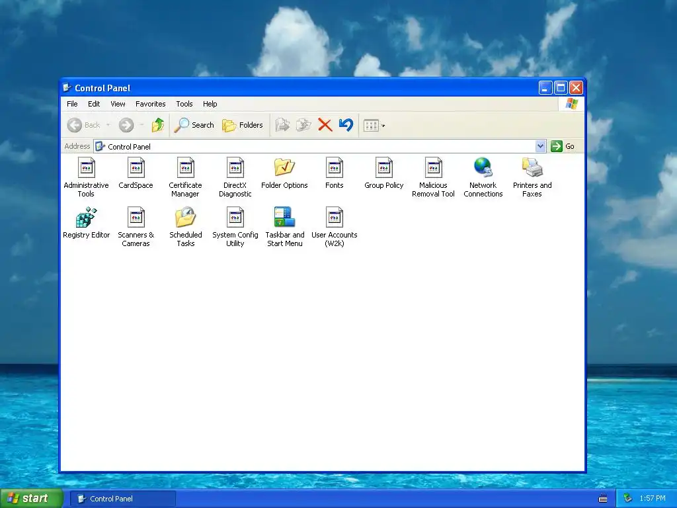
Task: Click the Address bar field
Action: (320, 146)
